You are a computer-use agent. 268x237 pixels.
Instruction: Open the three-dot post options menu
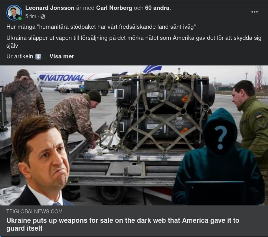(254, 12)
